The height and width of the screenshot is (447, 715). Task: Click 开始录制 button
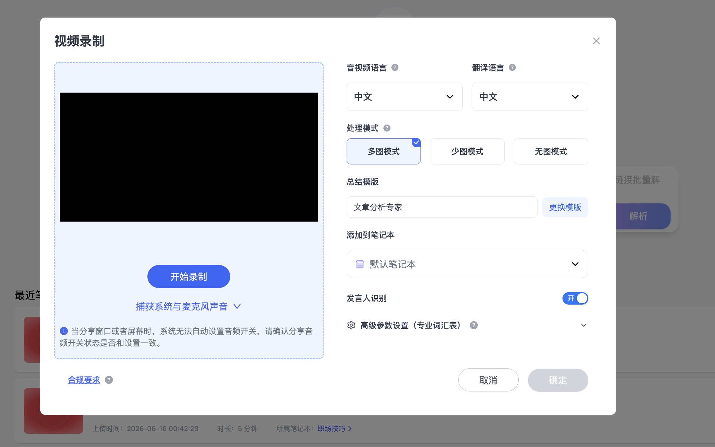(189, 277)
